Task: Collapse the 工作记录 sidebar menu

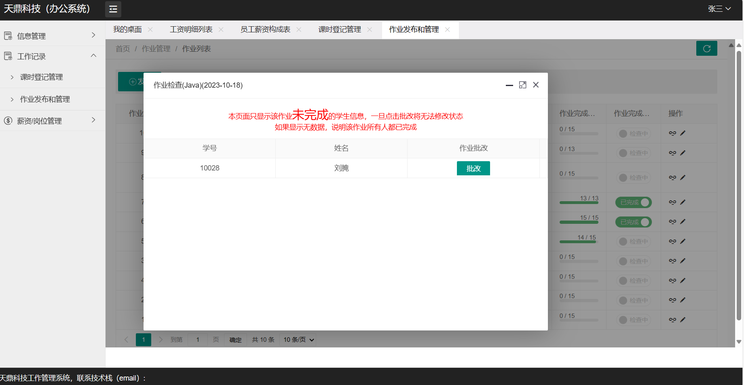Action: (53, 56)
